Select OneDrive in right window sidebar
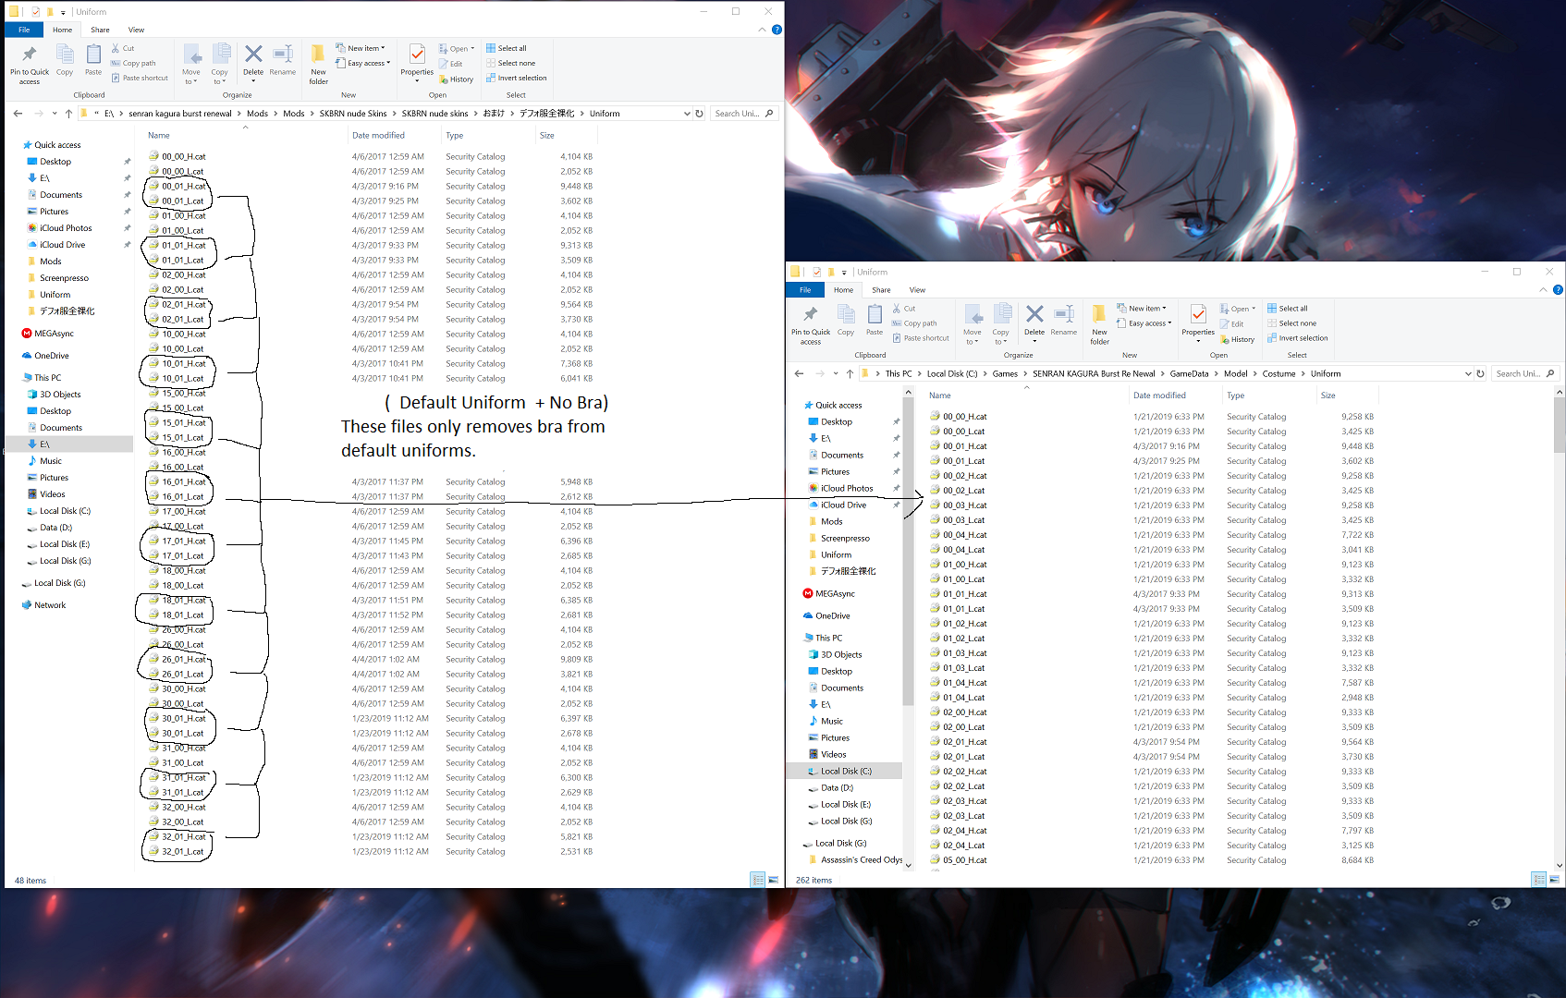The image size is (1566, 998). point(832,615)
